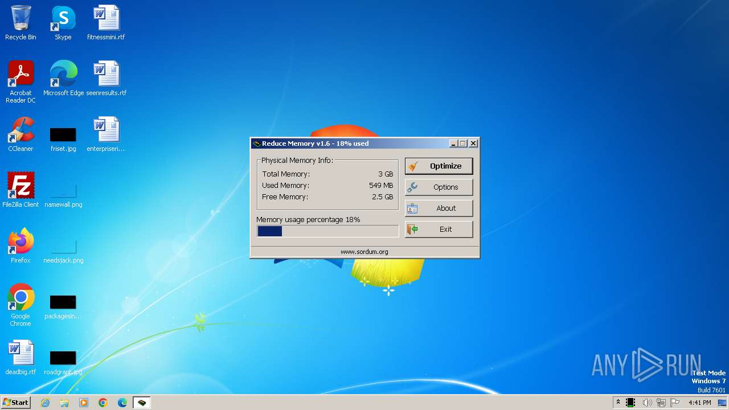Minimize the Reduce Memory window
The height and width of the screenshot is (410, 729).
(453, 143)
